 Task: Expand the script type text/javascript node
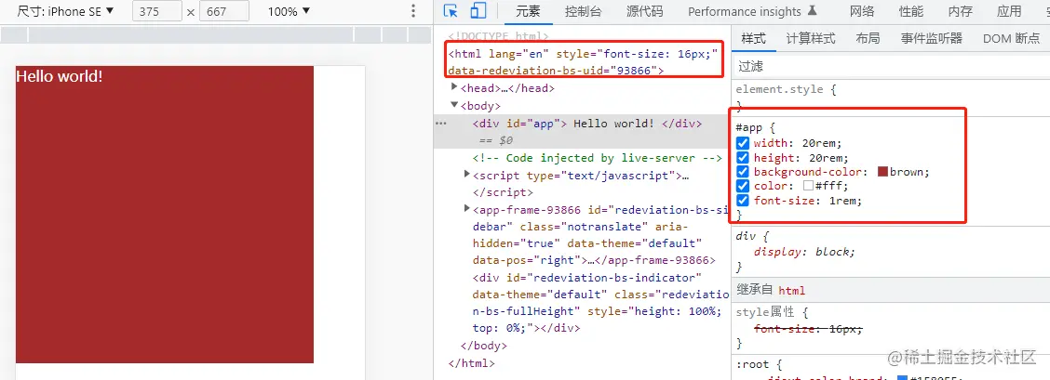(466, 175)
